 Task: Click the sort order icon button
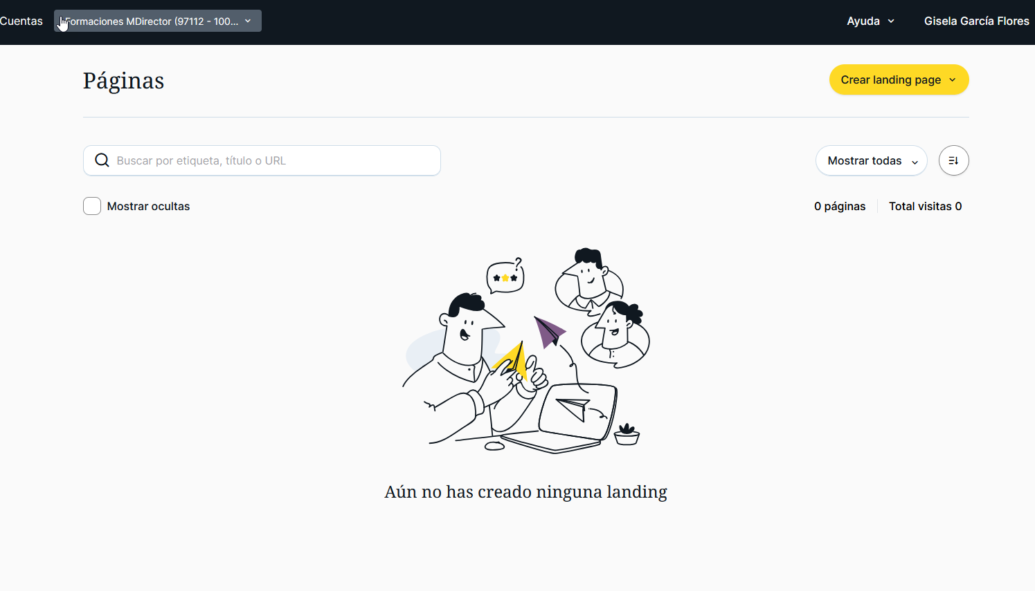pos(953,160)
